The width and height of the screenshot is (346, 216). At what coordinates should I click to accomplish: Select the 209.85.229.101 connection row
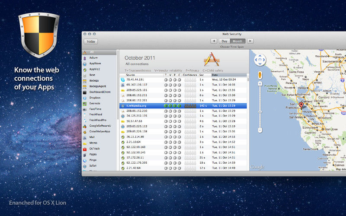183,90
